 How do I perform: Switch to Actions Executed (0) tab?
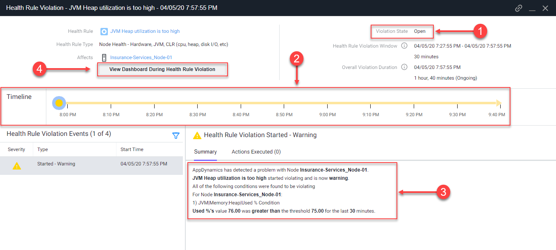click(256, 152)
